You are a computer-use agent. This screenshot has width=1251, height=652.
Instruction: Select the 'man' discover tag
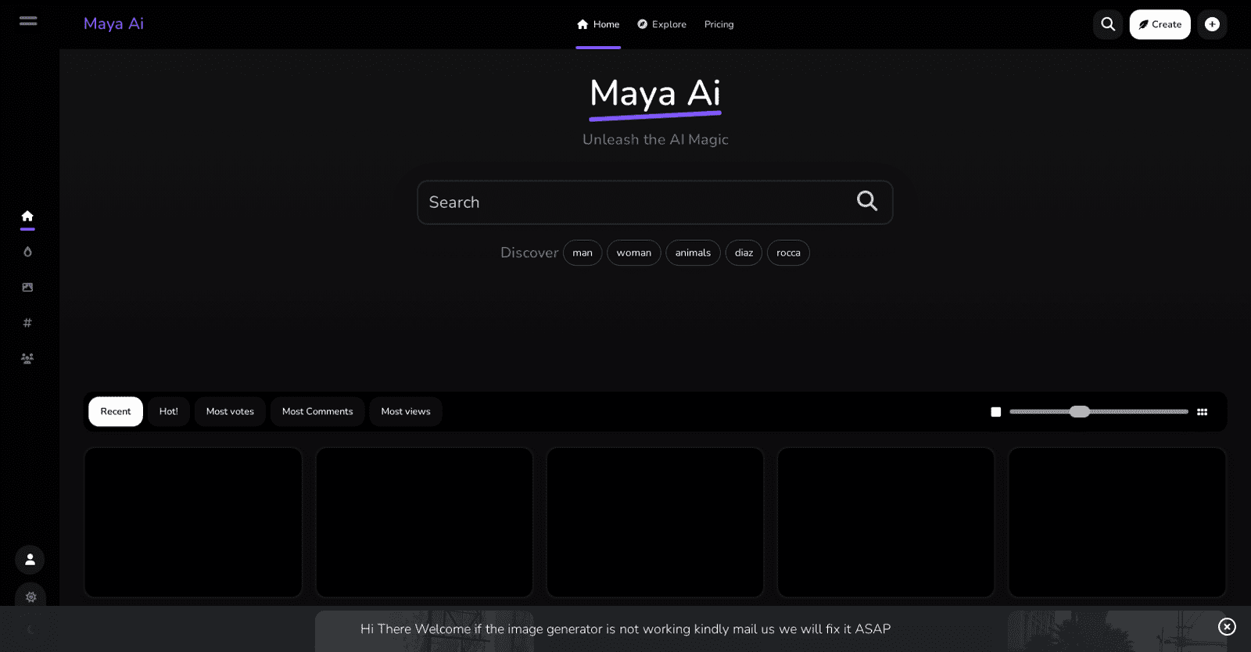click(582, 253)
